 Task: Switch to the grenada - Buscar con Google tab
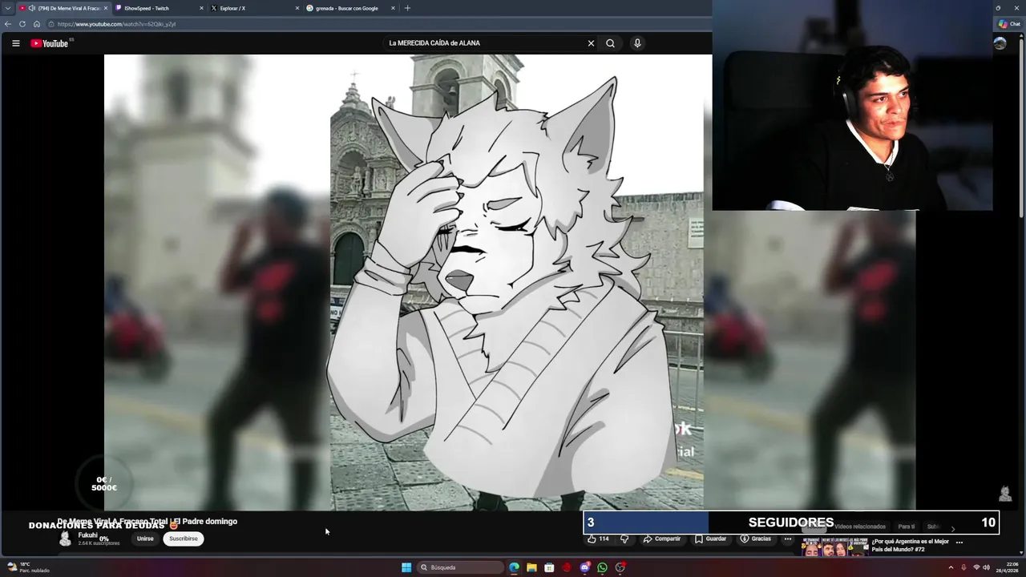(350, 8)
